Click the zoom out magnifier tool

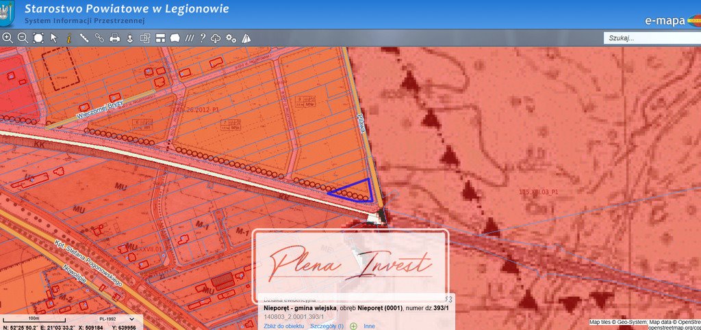[23, 38]
